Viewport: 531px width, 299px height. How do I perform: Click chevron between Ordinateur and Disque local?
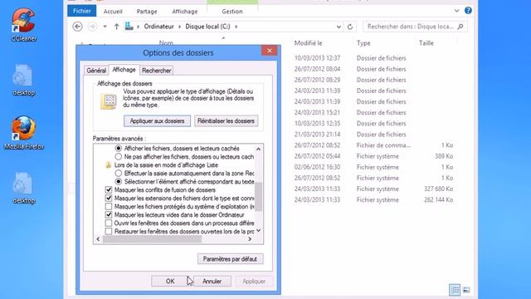pyautogui.click(x=179, y=27)
